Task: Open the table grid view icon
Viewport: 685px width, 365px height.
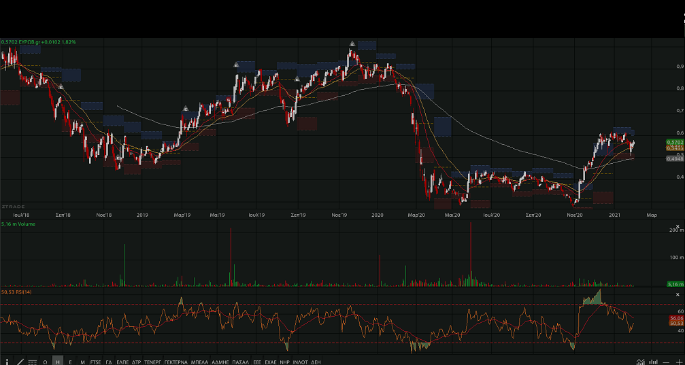Action: click(32, 362)
